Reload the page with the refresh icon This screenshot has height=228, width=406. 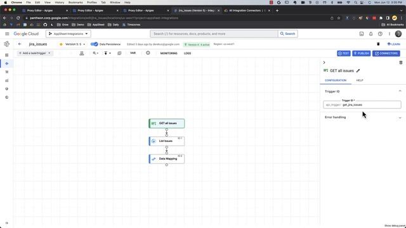coord(18,18)
